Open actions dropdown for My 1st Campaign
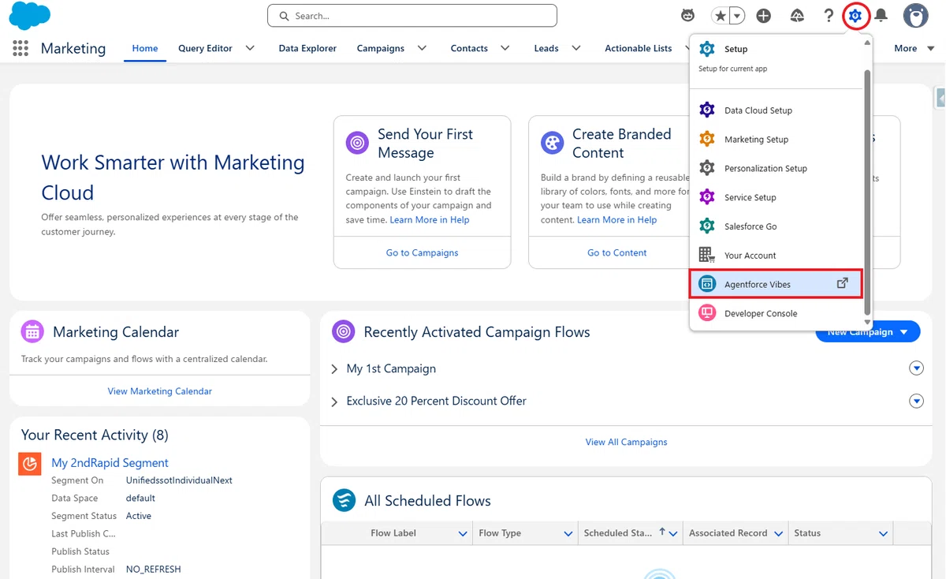 pos(916,368)
